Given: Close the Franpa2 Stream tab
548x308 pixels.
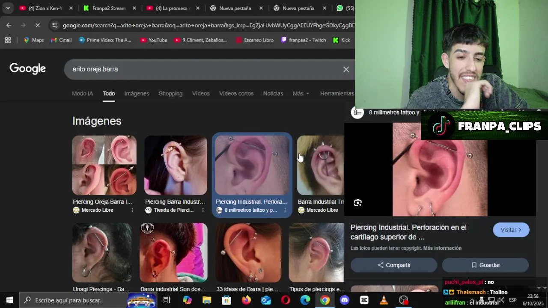Looking at the screenshot, I should click(134, 8).
